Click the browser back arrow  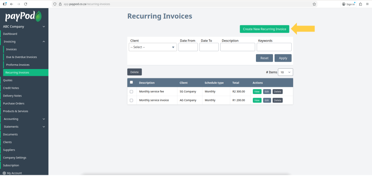[x=12, y=4]
